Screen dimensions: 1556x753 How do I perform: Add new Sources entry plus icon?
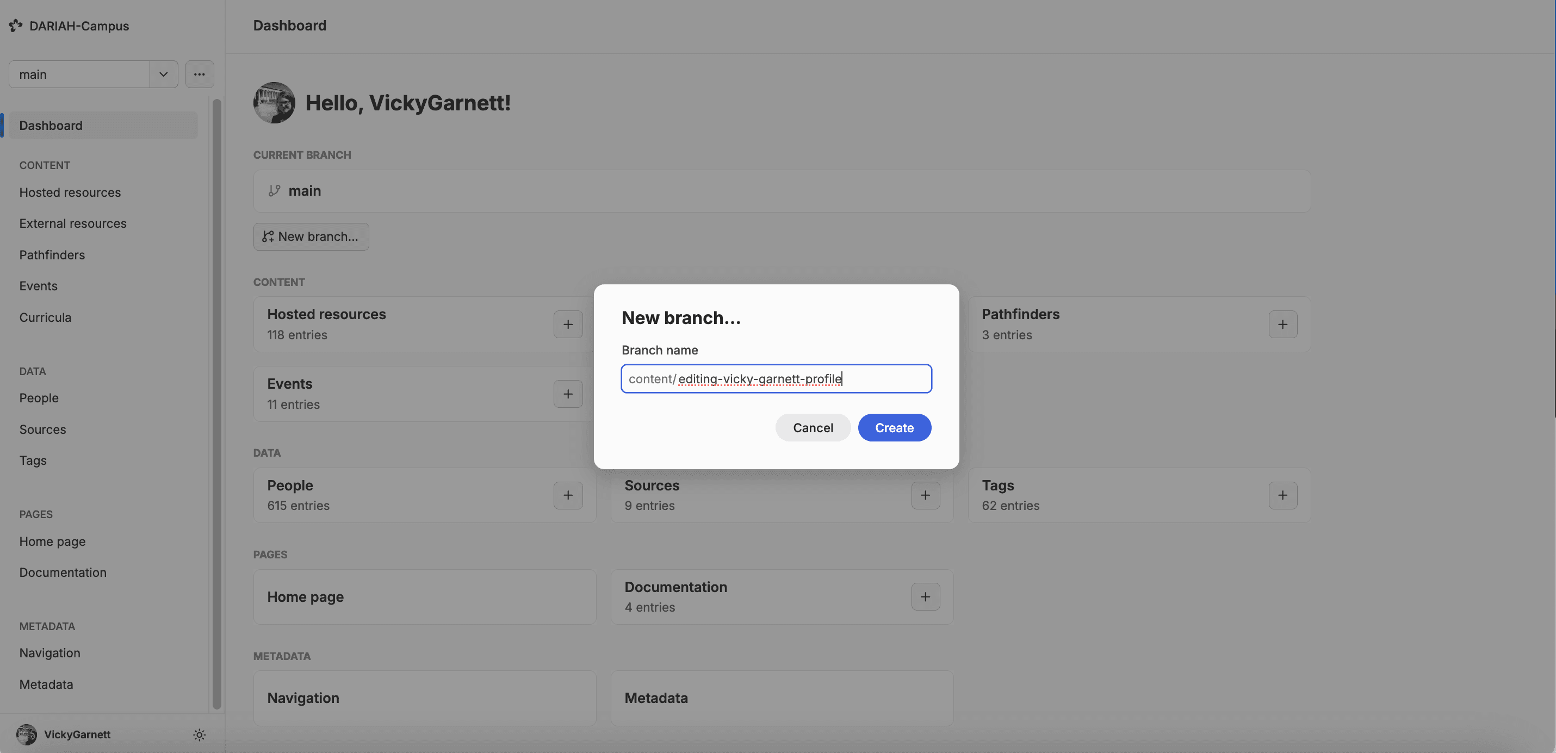[x=925, y=495]
